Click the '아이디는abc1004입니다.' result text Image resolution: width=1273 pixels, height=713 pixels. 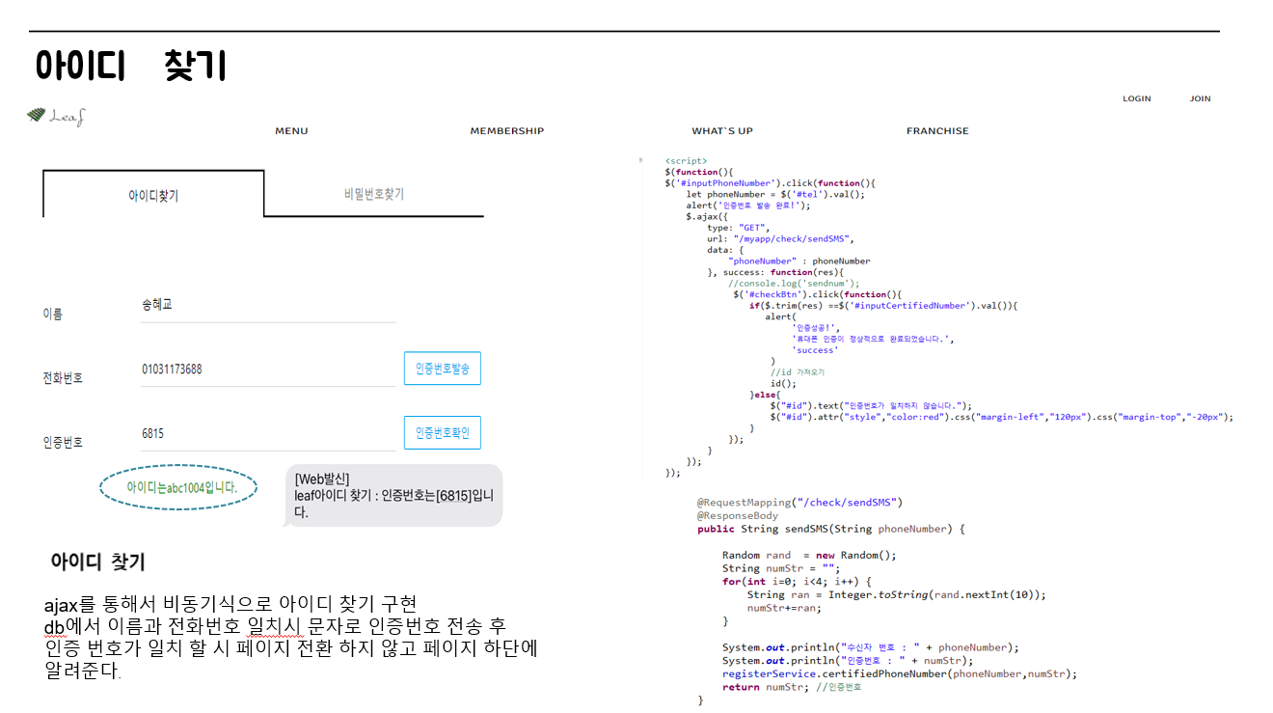pos(182,488)
